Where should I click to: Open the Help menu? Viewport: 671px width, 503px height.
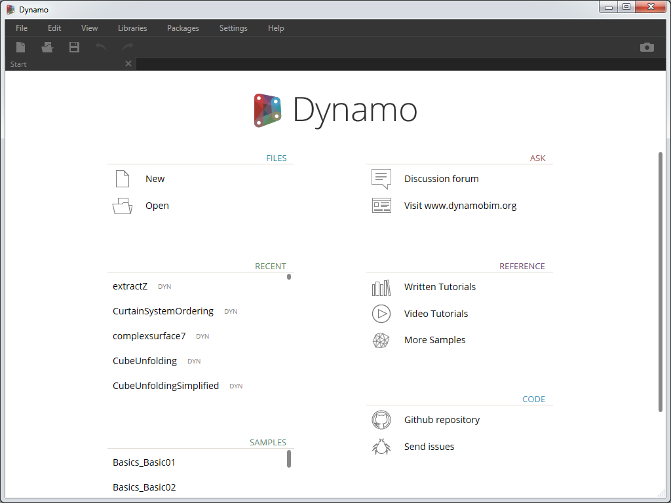(x=276, y=28)
